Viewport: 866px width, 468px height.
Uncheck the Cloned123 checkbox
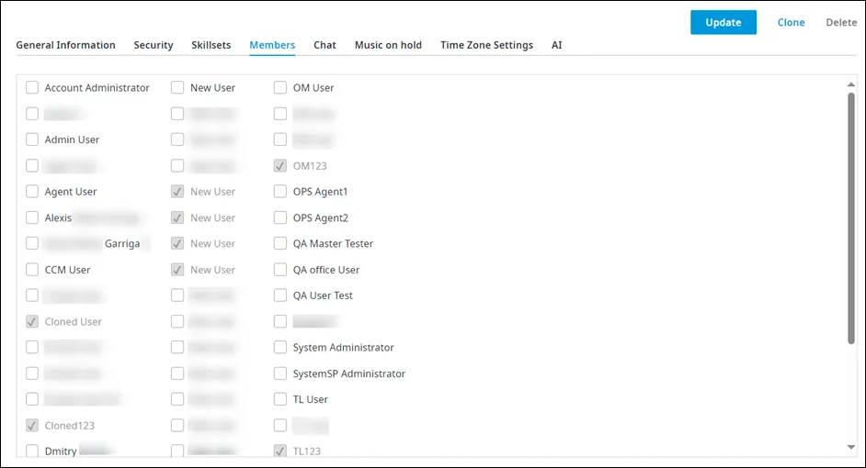point(32,425)
